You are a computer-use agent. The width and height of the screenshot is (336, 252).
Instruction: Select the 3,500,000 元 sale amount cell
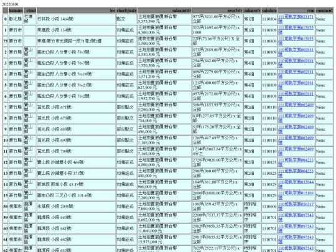[164, 41]
